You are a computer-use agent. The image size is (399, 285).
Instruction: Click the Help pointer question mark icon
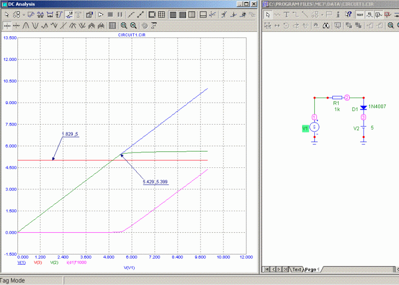[x=349, y=14]
